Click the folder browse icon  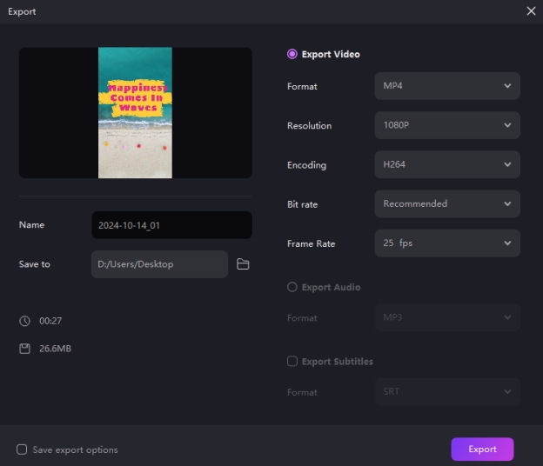point(243,264)
